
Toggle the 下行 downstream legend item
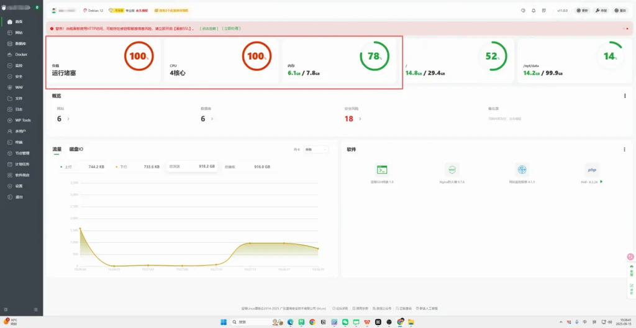click(137, 167)
